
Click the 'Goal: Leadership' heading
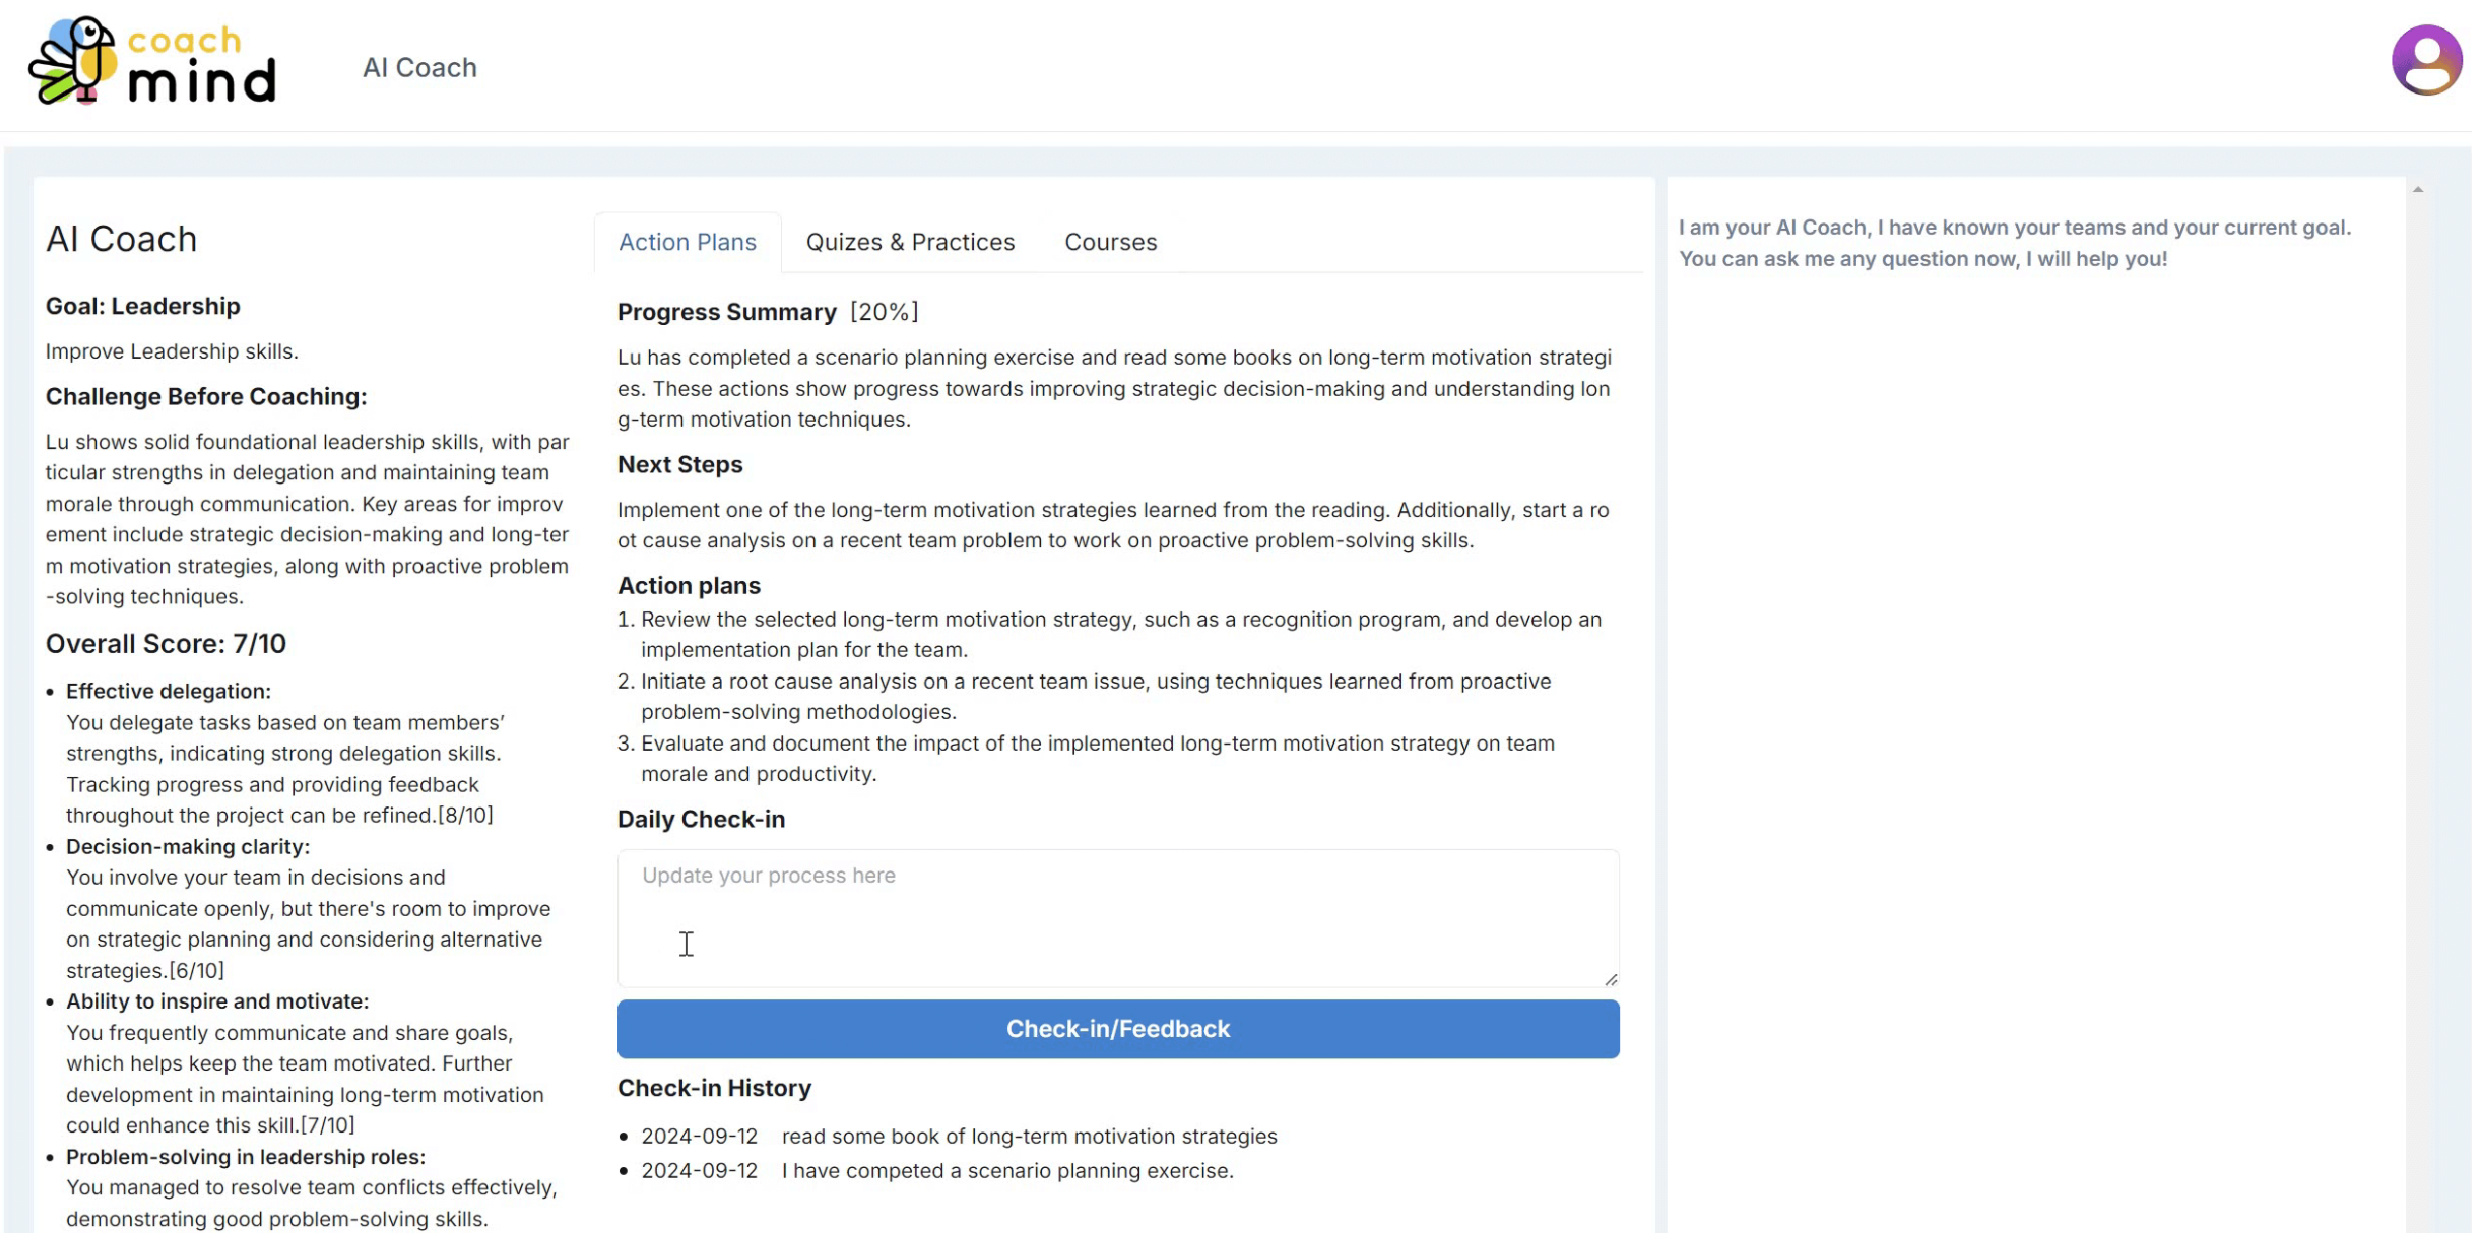point(143,307)
